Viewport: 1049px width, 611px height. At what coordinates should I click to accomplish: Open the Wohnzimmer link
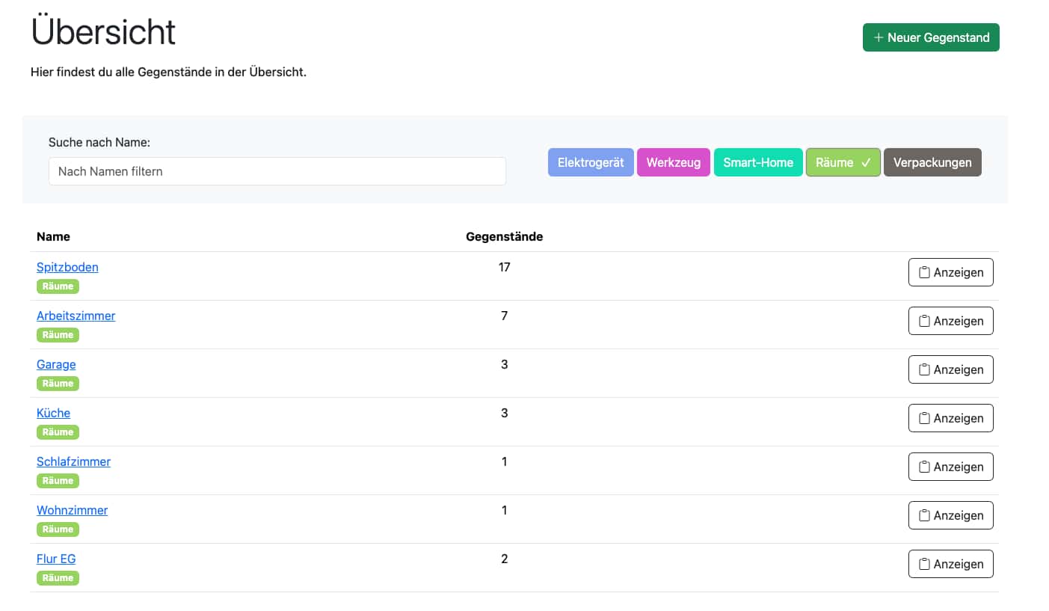point(72,510)
